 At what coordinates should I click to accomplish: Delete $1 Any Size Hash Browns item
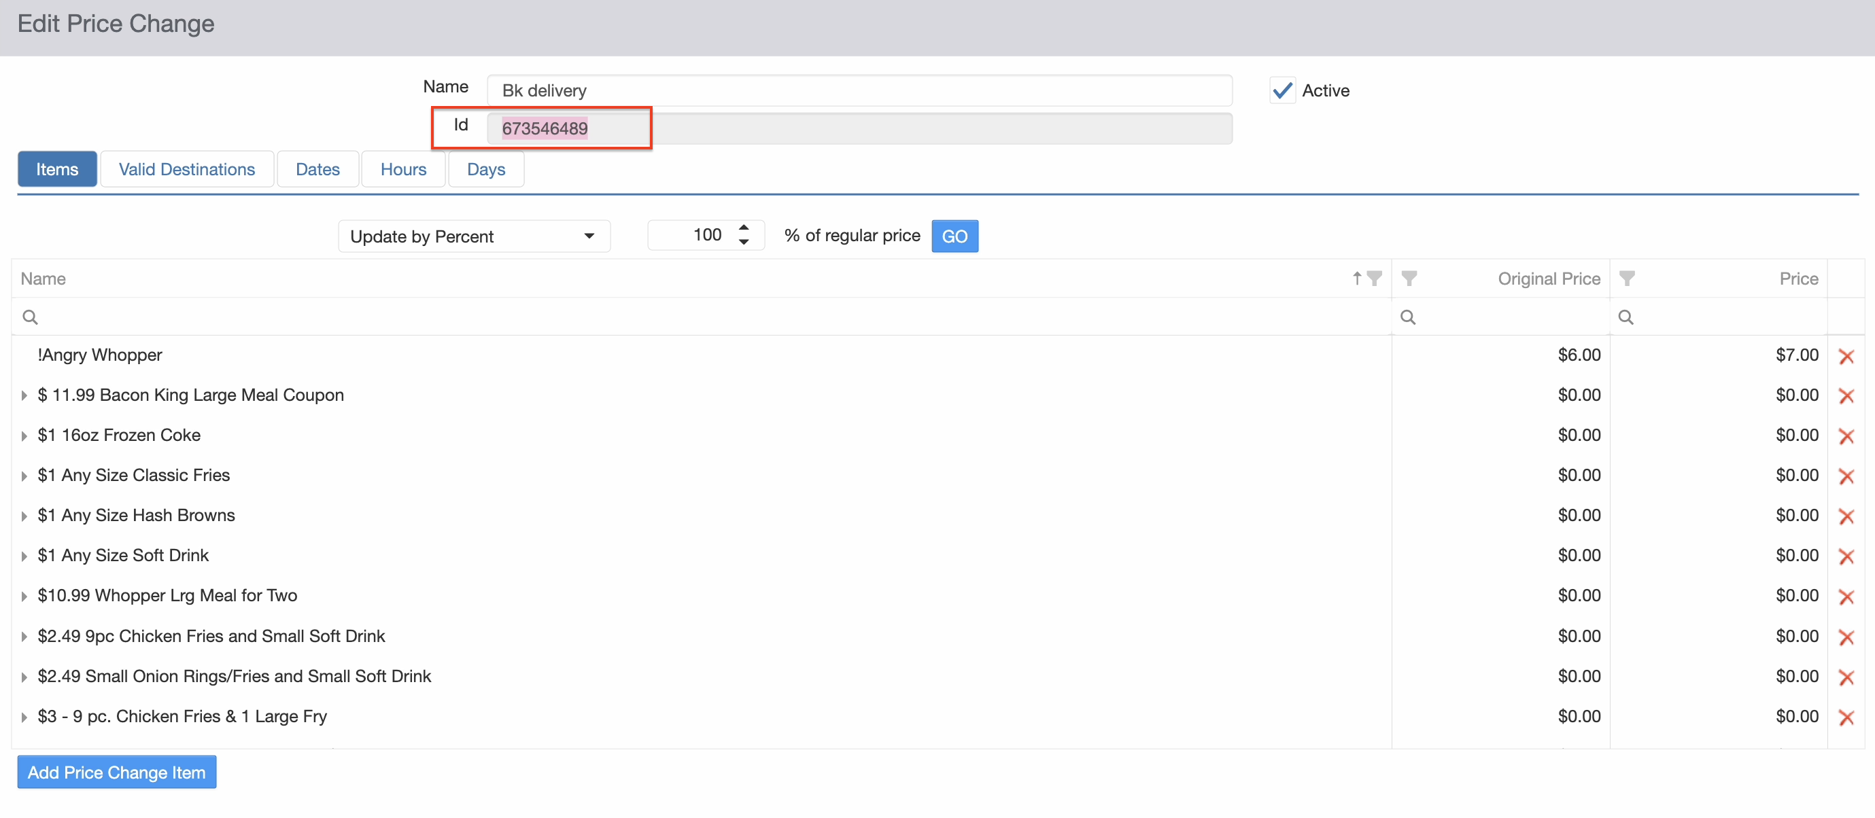(1846, 516)
